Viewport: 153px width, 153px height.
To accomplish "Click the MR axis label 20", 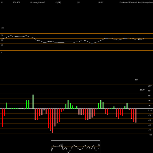I will point(149,106).
